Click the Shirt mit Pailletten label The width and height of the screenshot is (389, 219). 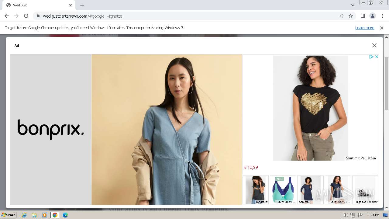coord(361,158)
